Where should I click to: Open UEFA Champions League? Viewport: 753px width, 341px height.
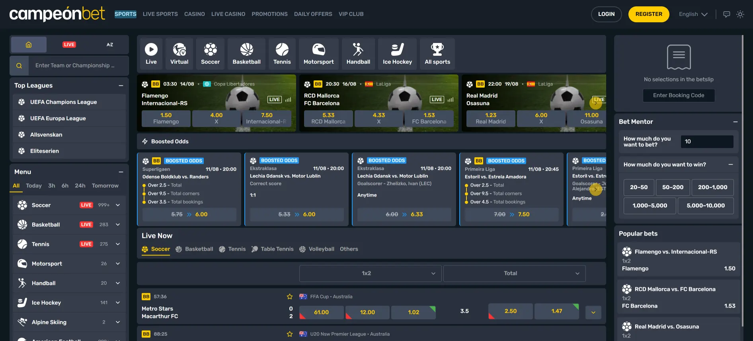[69, 102]
